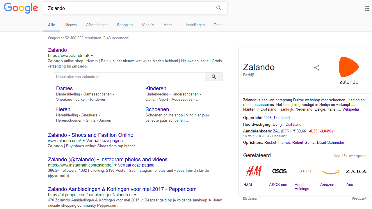Click the 'Resultaten van zalando.nl' search field
Viewport: 372px width, 209px height.
pos(129,77)
